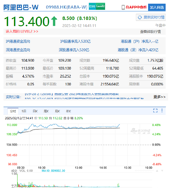
Task: Expand the announcements with 更多>>
Action: pyautogui.click(x=159, y=97)
